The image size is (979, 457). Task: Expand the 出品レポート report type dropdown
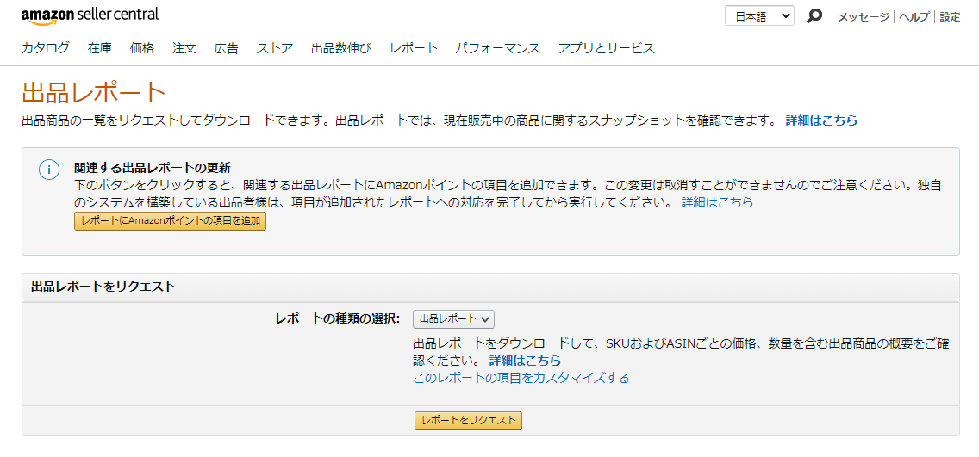click(454, 318)
